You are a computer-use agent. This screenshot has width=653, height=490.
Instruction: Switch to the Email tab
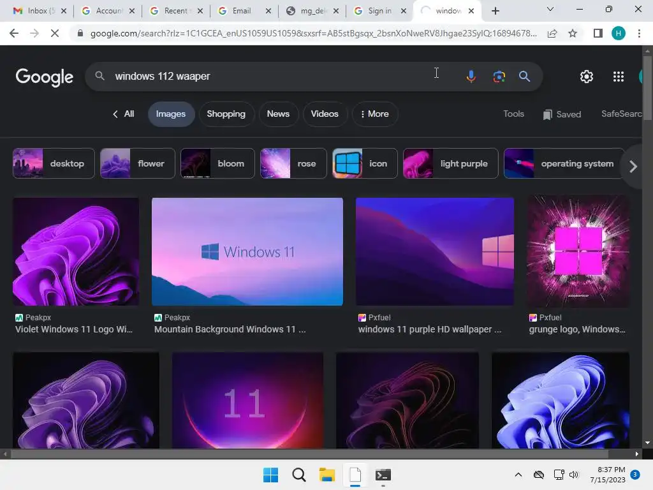[240, 11]
